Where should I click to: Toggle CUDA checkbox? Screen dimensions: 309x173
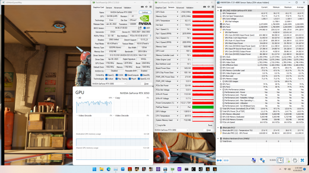pyautogui.click(x=117, y=75)
